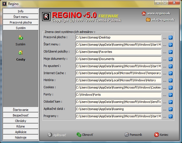Open the Bezpečnosť section

tap(21, 115)
